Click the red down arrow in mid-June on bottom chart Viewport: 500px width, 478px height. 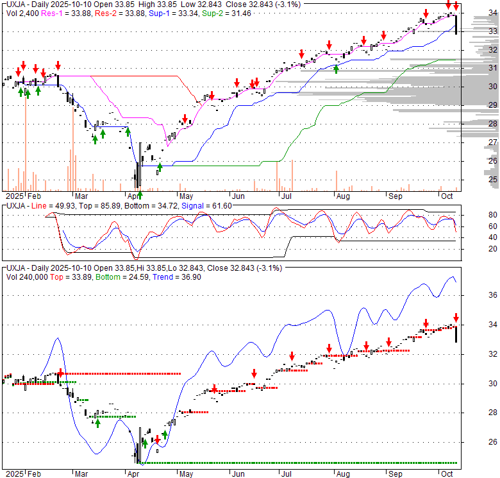pyautogui.click(x=254, y=373)
